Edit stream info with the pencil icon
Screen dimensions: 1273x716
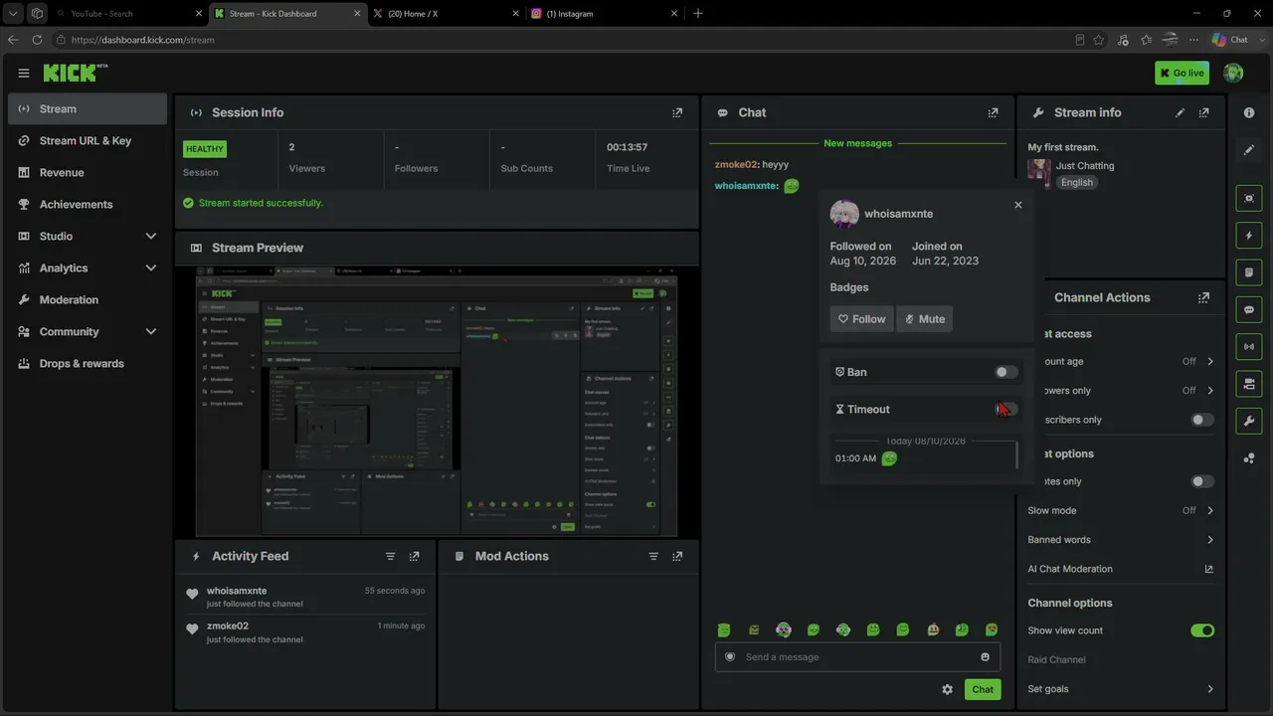pyautogui.click(x=1181, y=113)
